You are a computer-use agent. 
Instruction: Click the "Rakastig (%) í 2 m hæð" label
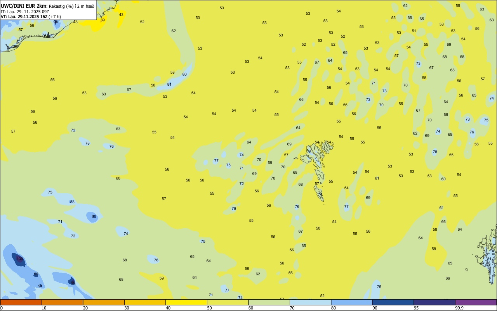point(71,6)
